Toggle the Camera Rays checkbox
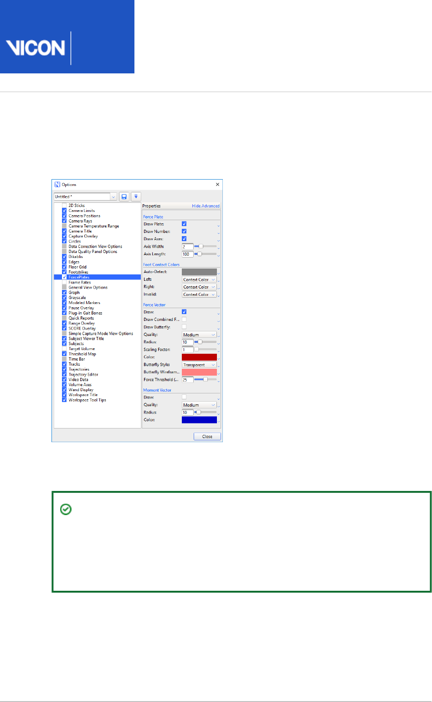432x702 pixels. 64,221
